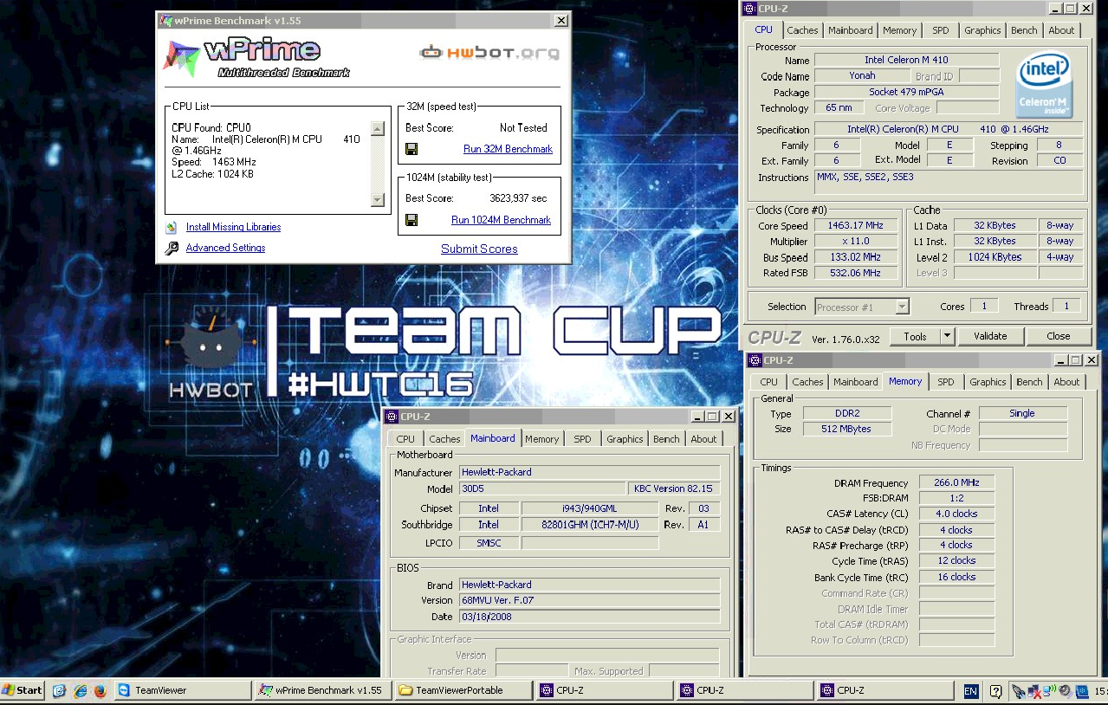Expand the Tools dropdown arrow in CPU-Z

[x=947, y=336]
